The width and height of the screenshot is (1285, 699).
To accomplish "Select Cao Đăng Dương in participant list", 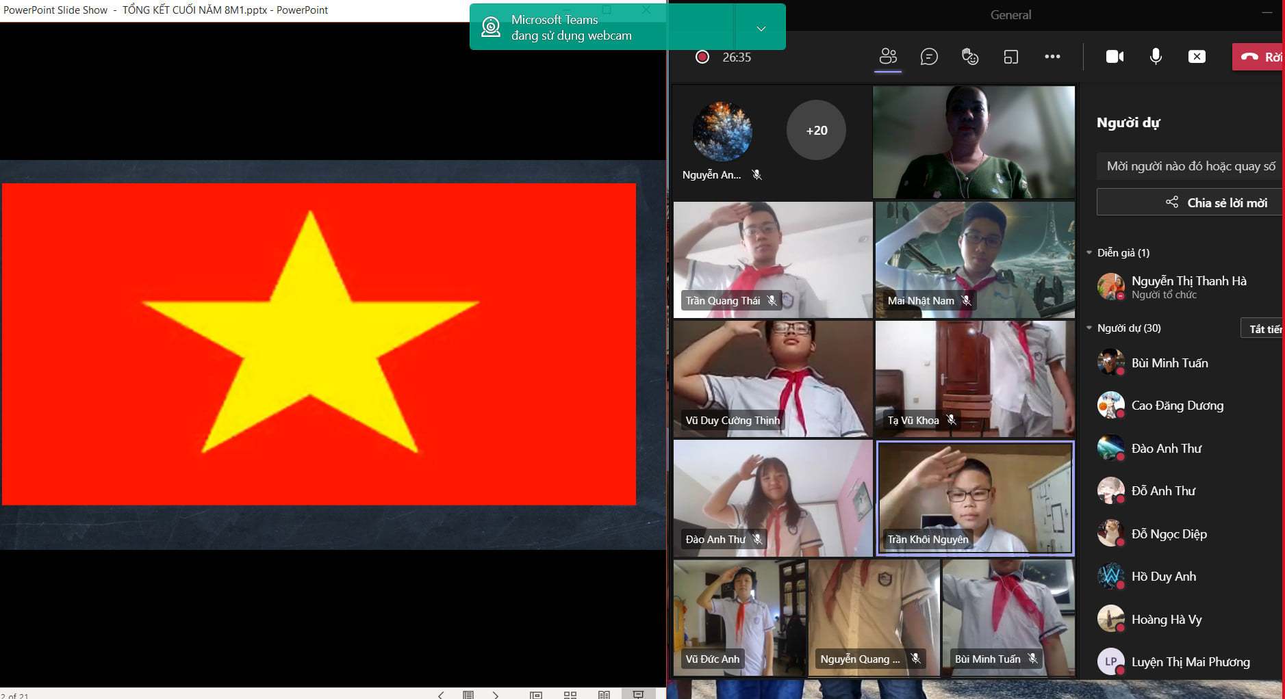I will [1177, 406].
